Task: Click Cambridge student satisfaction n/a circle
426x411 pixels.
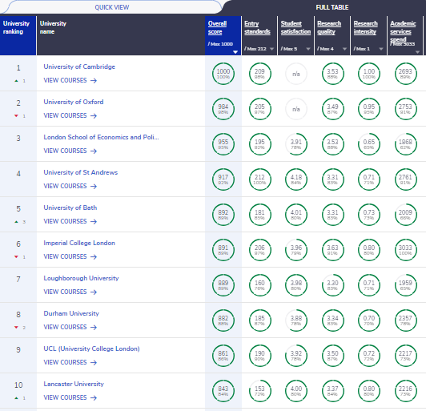Action: tap(296, 74)
